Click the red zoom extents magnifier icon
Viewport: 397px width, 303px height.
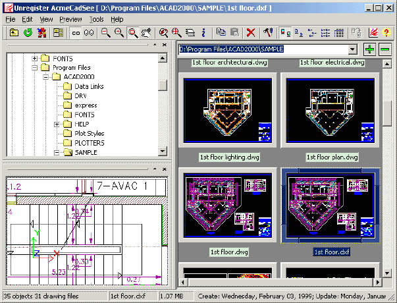(x=163, y=33)
